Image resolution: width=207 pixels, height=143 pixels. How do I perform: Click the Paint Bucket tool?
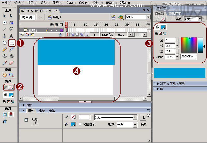coord(11,56)
